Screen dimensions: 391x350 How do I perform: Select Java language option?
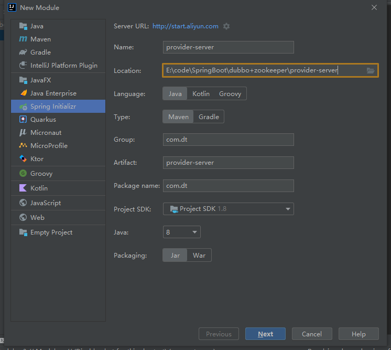[175, 93]
